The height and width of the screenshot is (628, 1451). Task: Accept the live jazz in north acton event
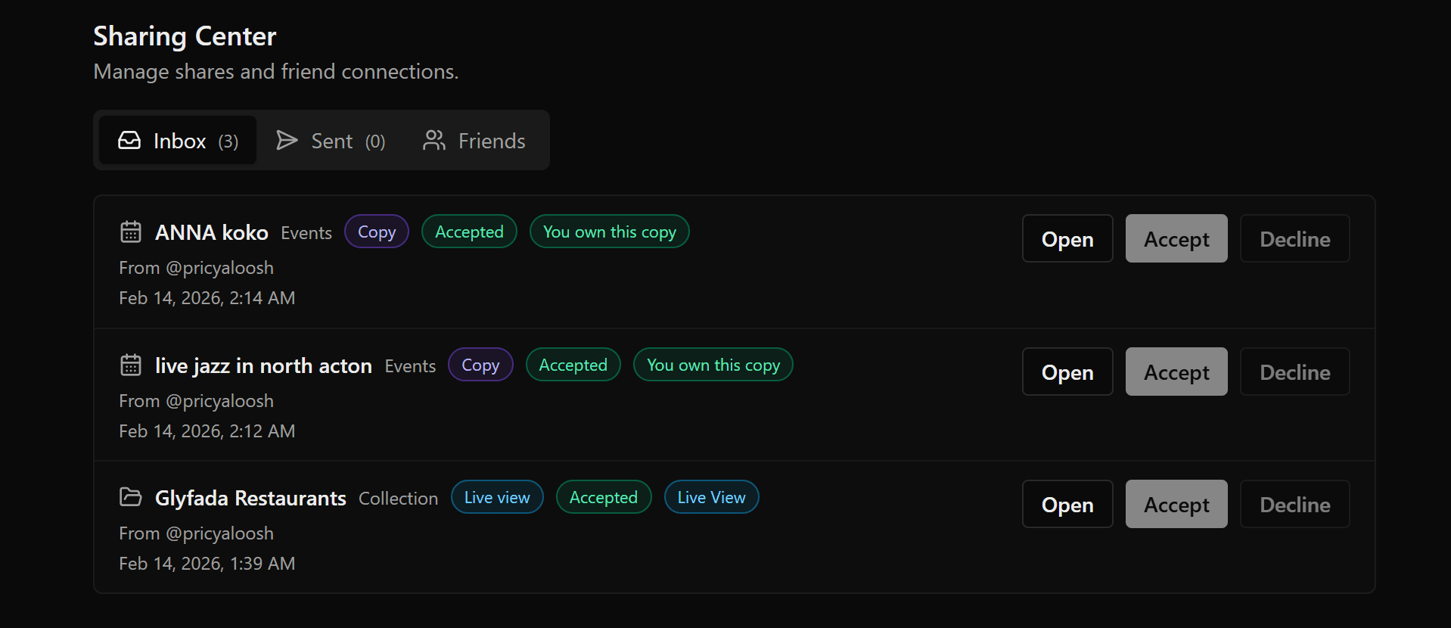point(1176,372)
